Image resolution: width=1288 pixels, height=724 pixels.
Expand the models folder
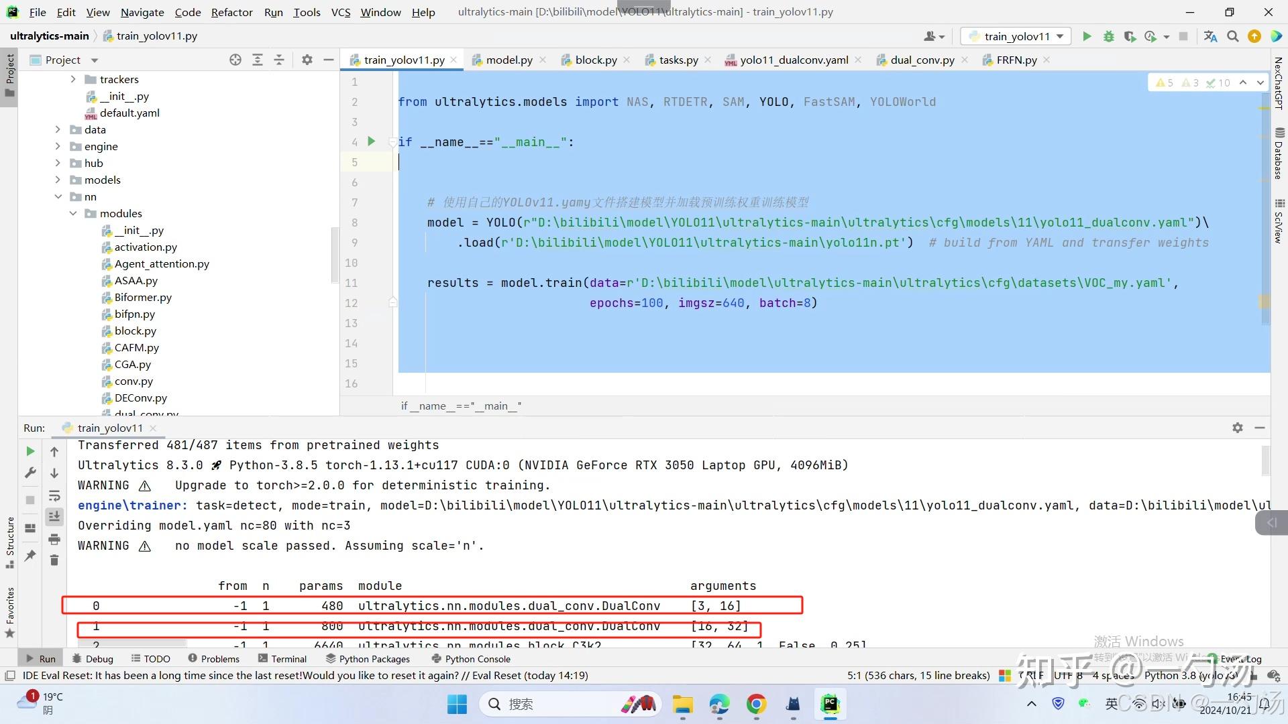tap(58, 180)
